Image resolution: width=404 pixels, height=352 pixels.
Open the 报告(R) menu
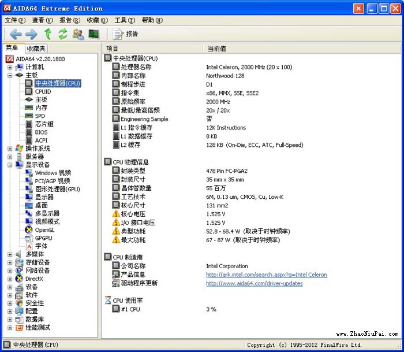click(x=70, y=20)
